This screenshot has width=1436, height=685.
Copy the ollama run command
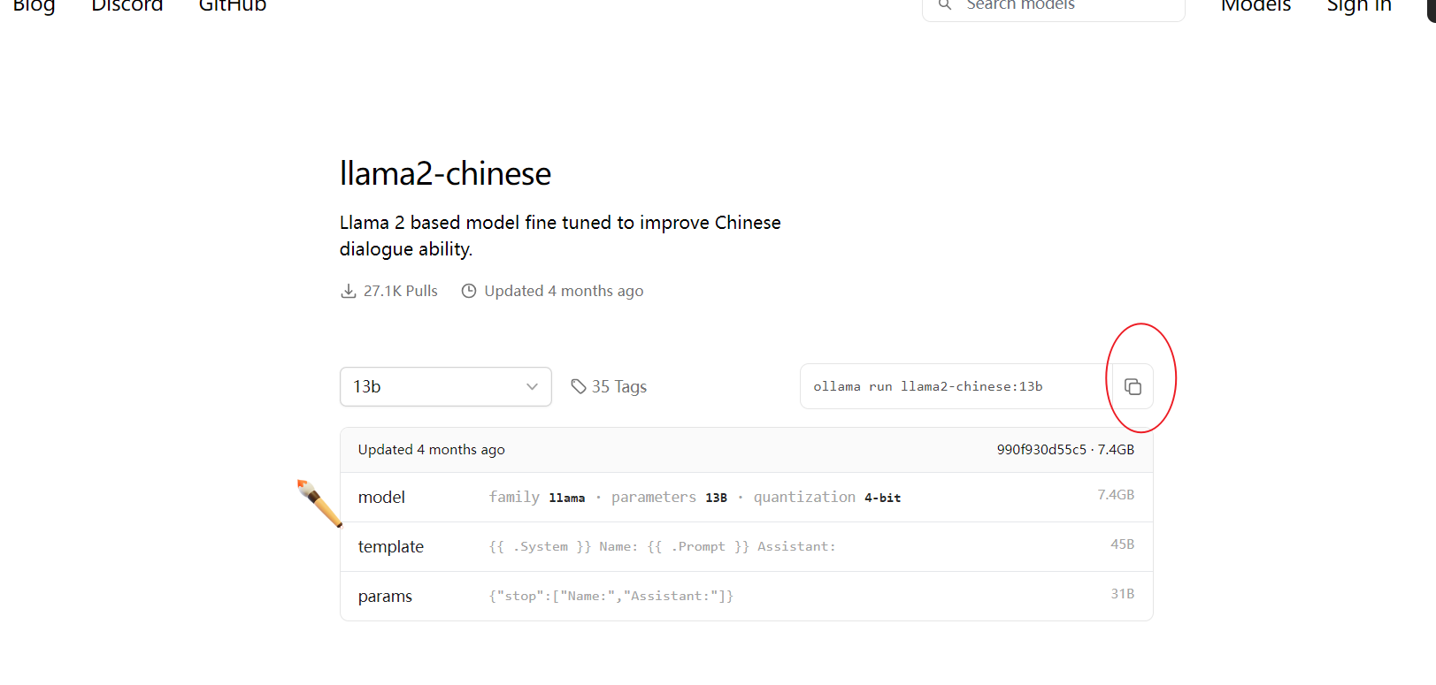pos(1133,386)
